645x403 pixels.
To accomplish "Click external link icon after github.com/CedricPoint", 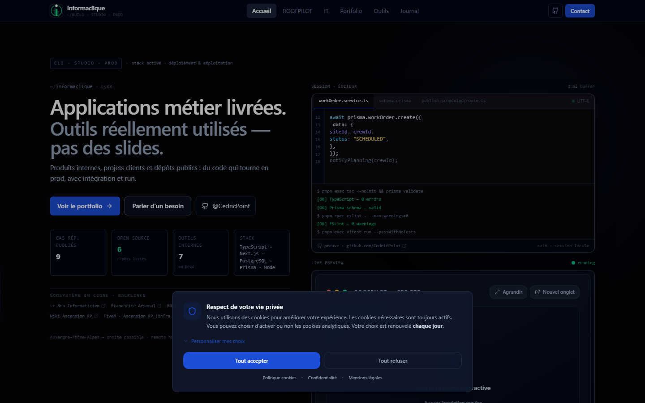I will click(x=404, y=246).
